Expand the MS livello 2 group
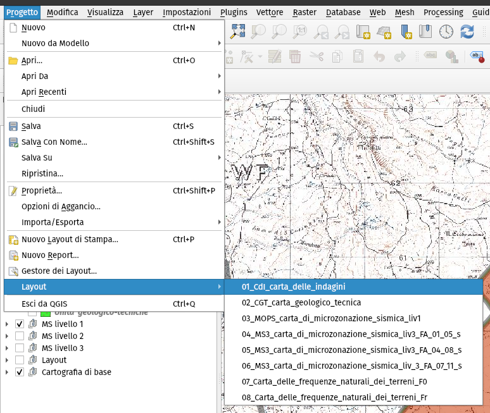 [x=7, y=336]
